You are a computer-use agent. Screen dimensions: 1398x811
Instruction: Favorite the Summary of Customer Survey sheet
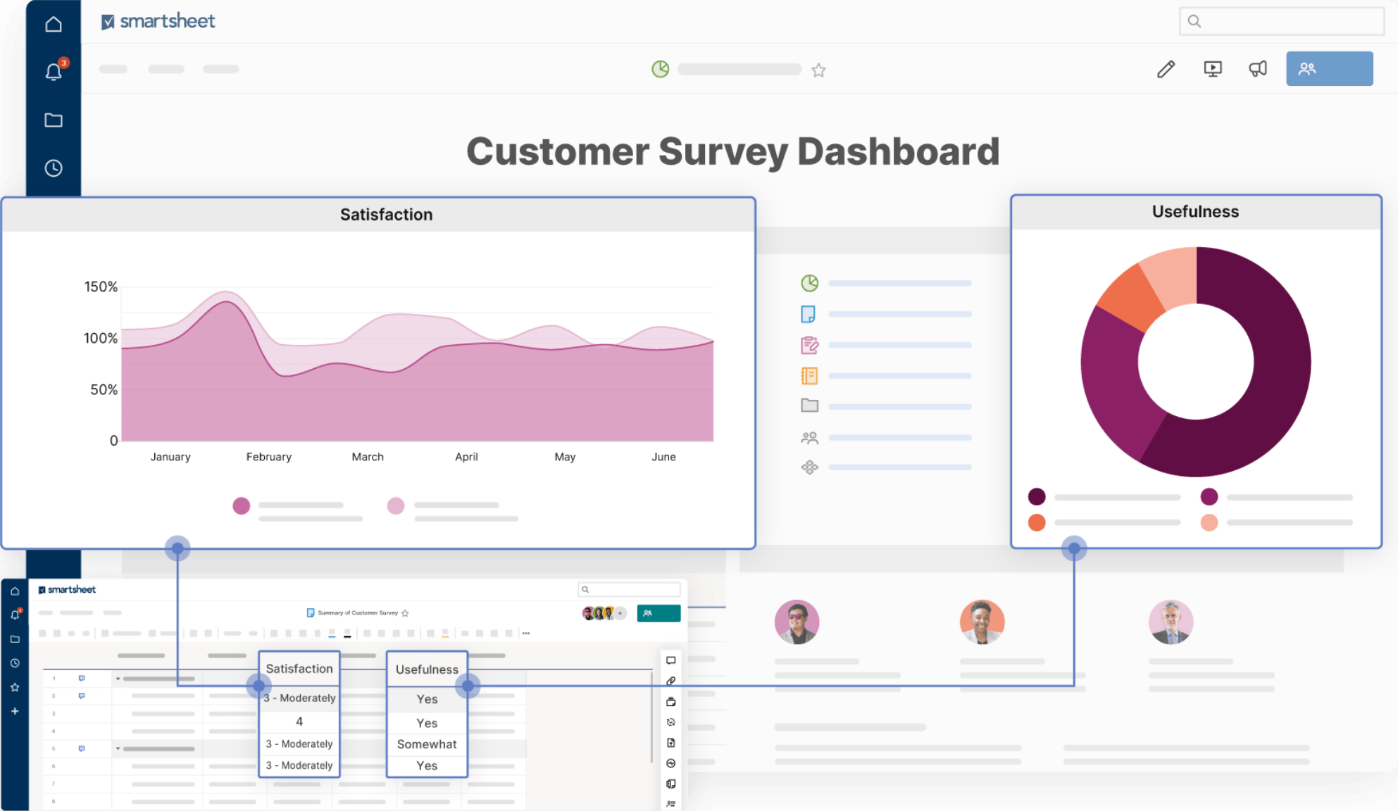pos(405,613)
